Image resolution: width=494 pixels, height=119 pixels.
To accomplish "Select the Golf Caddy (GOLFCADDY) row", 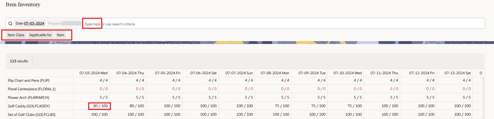I will 244,106.
